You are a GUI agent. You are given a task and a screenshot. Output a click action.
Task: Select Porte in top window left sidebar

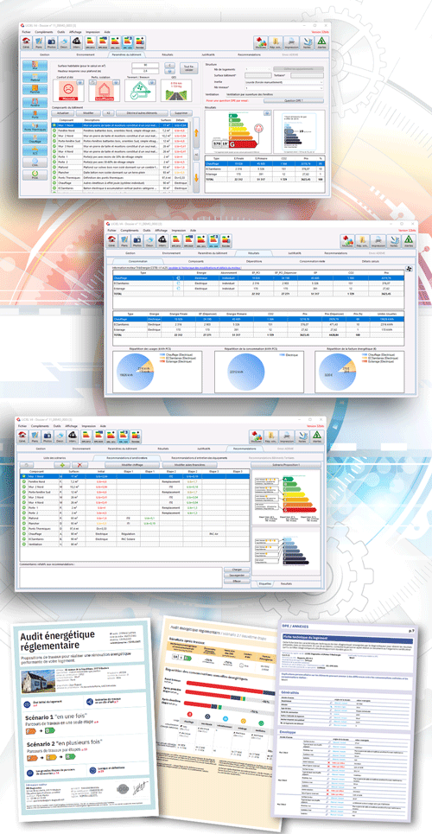click(35, 116)
